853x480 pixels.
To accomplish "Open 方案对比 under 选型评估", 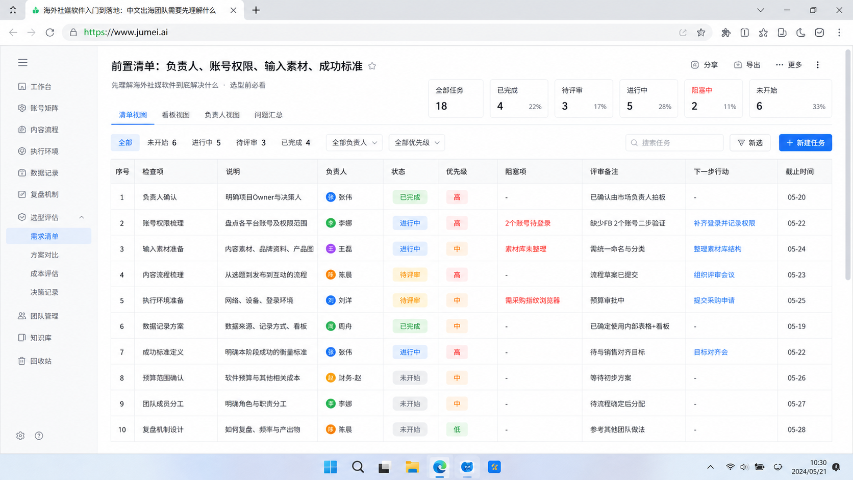I will click(44, 255).
